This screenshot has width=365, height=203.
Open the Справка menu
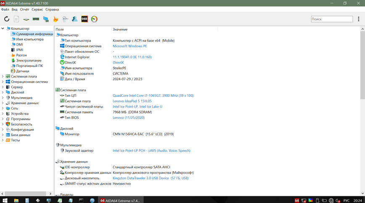coord(52,10)
